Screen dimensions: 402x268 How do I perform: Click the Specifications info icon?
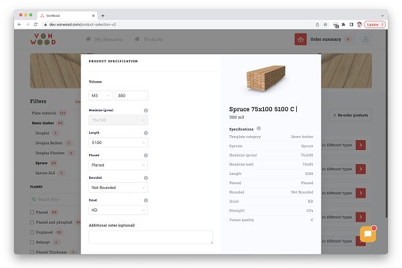(259, 129)
